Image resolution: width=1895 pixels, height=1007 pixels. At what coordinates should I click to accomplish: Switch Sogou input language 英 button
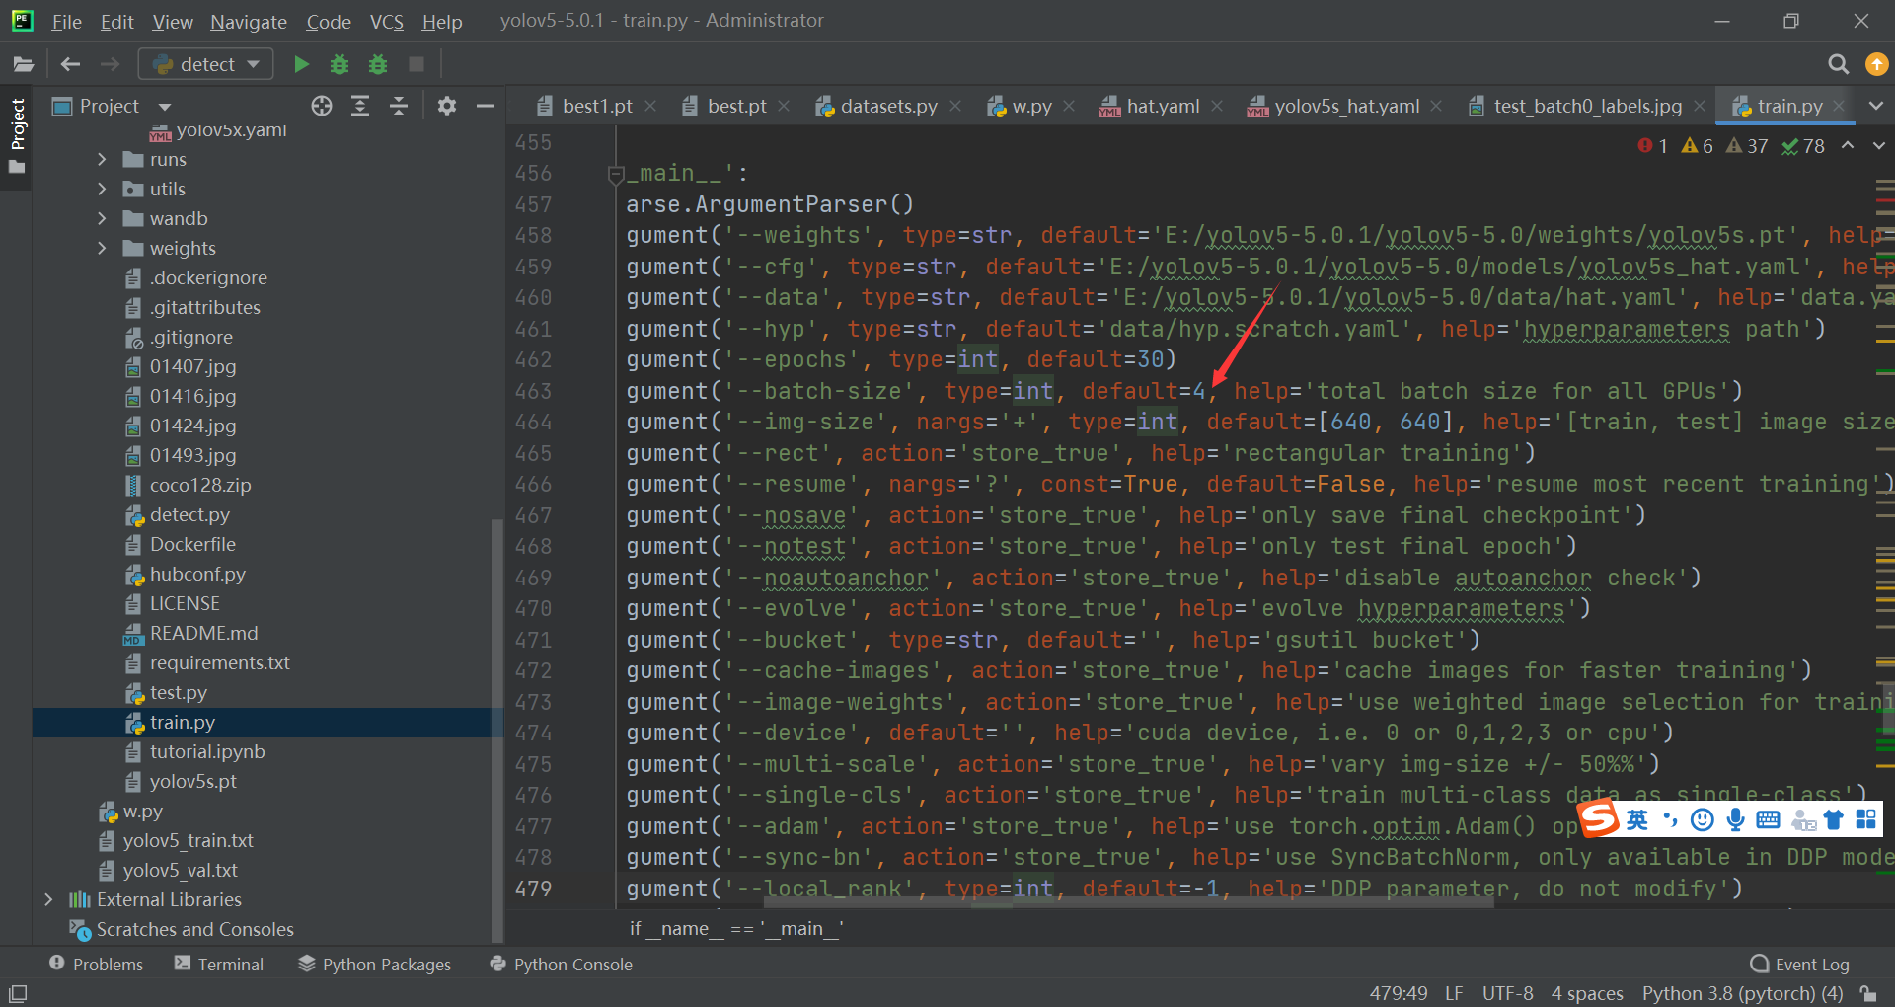[x=1637, y=819]
